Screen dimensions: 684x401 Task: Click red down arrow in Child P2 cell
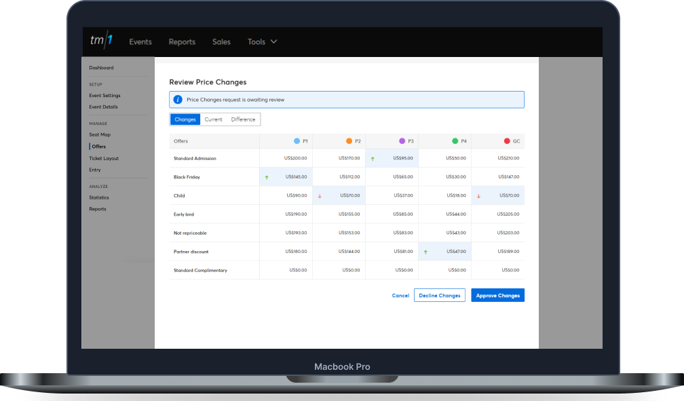tap(320, 196)
